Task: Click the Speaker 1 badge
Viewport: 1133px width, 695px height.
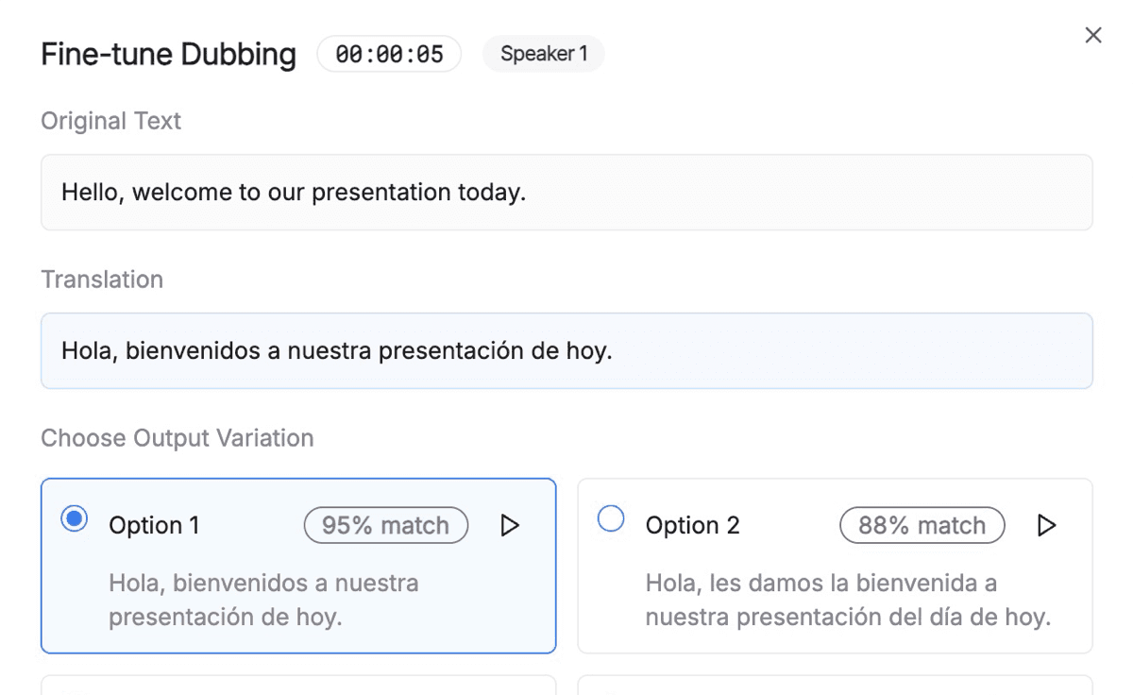Action: click(x=543, y=54)
